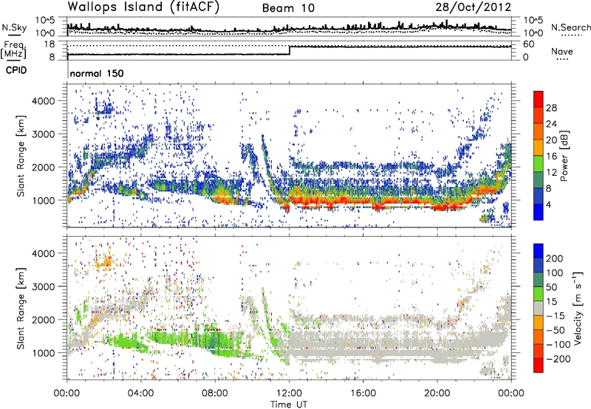Click the "Nave" legend label
The image size is (591, 409).
[561, 51]
